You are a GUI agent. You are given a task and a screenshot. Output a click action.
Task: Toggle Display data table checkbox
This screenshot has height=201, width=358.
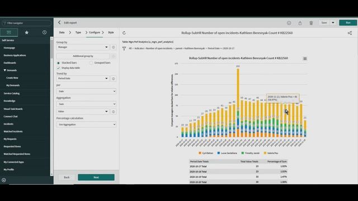tap(58, 68)
